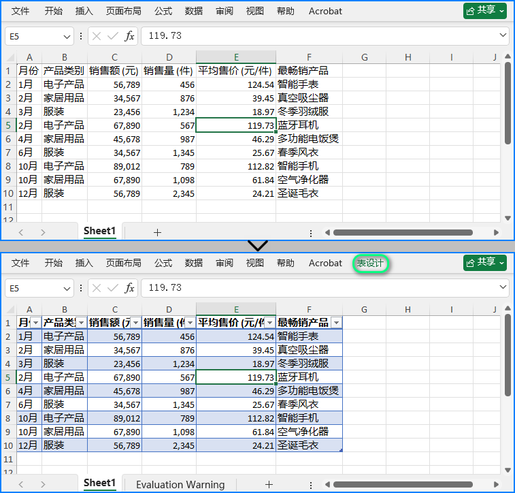Open the 销售量 filter dropdown
Screen dimensions: 515x493
point(190,323)
